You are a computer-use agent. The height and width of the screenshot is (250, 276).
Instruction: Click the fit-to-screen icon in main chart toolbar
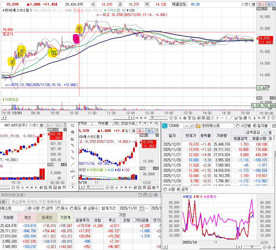tap(264, 118)
